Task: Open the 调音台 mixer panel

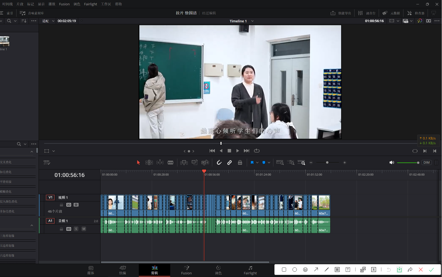Action: pyautogui.click(x=367, y=13)
